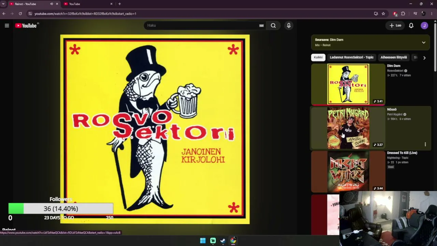Go back in browser history
The width and height of the screenshot is (437, 246).
tap(4, 14)
